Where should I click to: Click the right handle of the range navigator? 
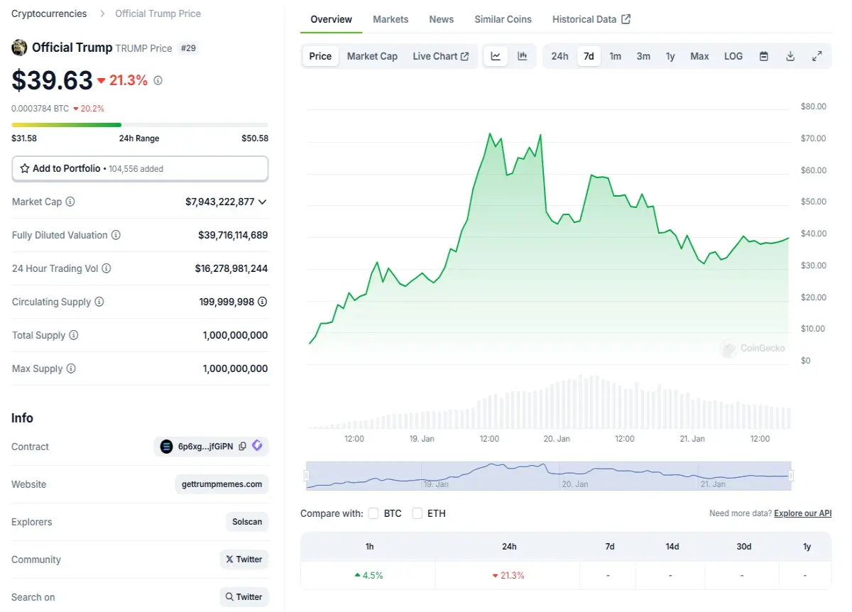tap(791, 476)
